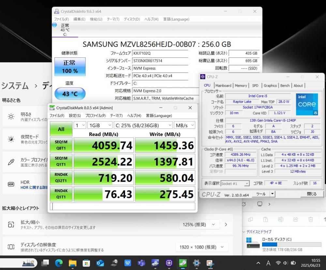Open the 1920 × 1080 resolution dropdown
Viewport: 326px width, 270px height.
click(x=202, y=247)
